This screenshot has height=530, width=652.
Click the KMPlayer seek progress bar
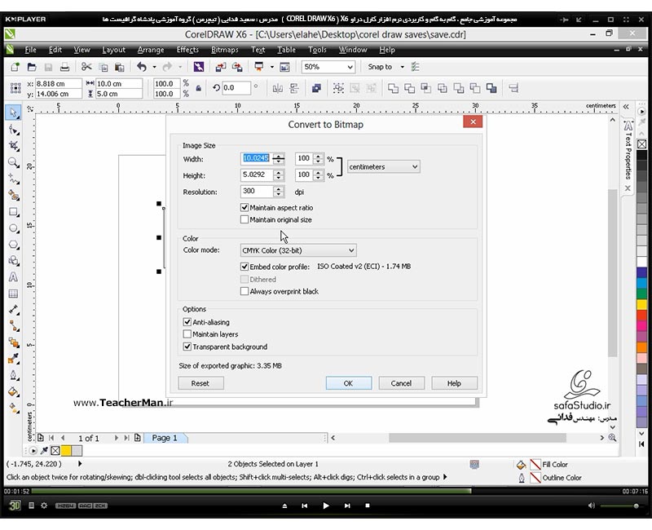point(327,492)
